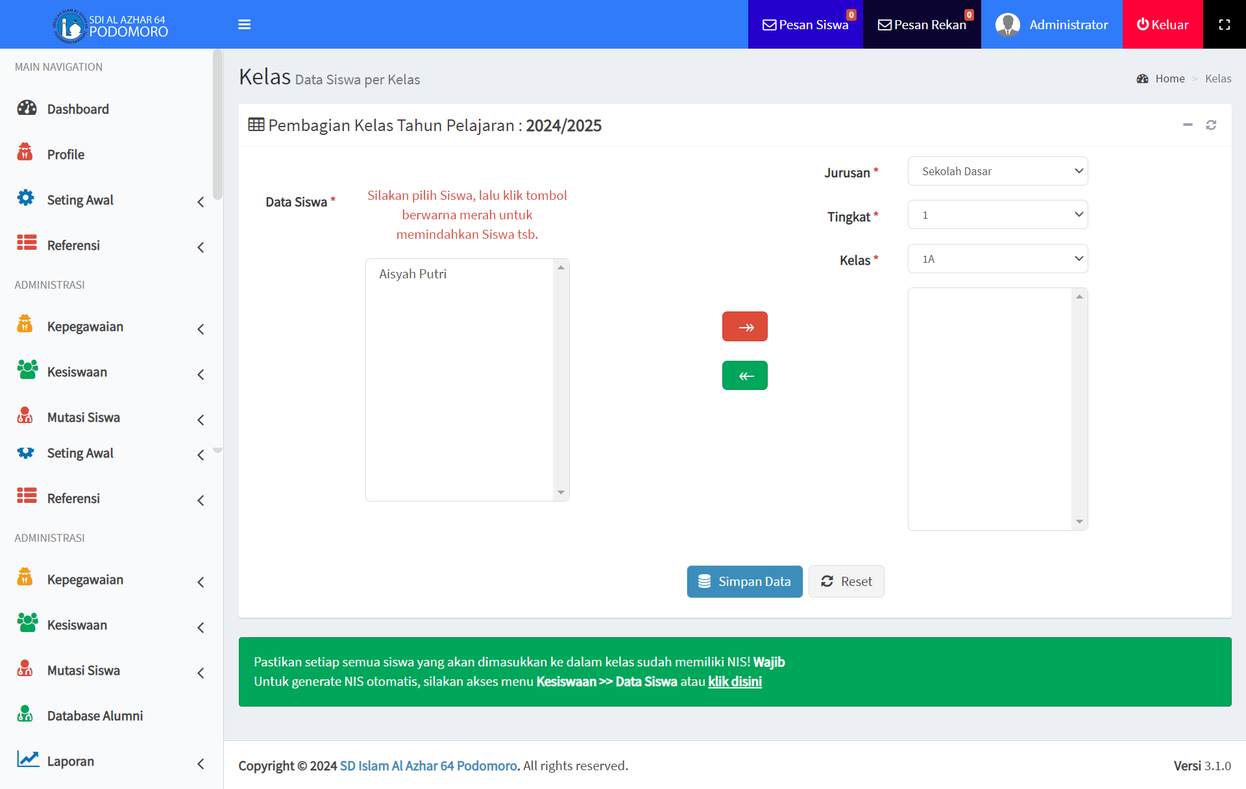Click the Simpan Data button
1246x789 pixels.
coord(744,581)
